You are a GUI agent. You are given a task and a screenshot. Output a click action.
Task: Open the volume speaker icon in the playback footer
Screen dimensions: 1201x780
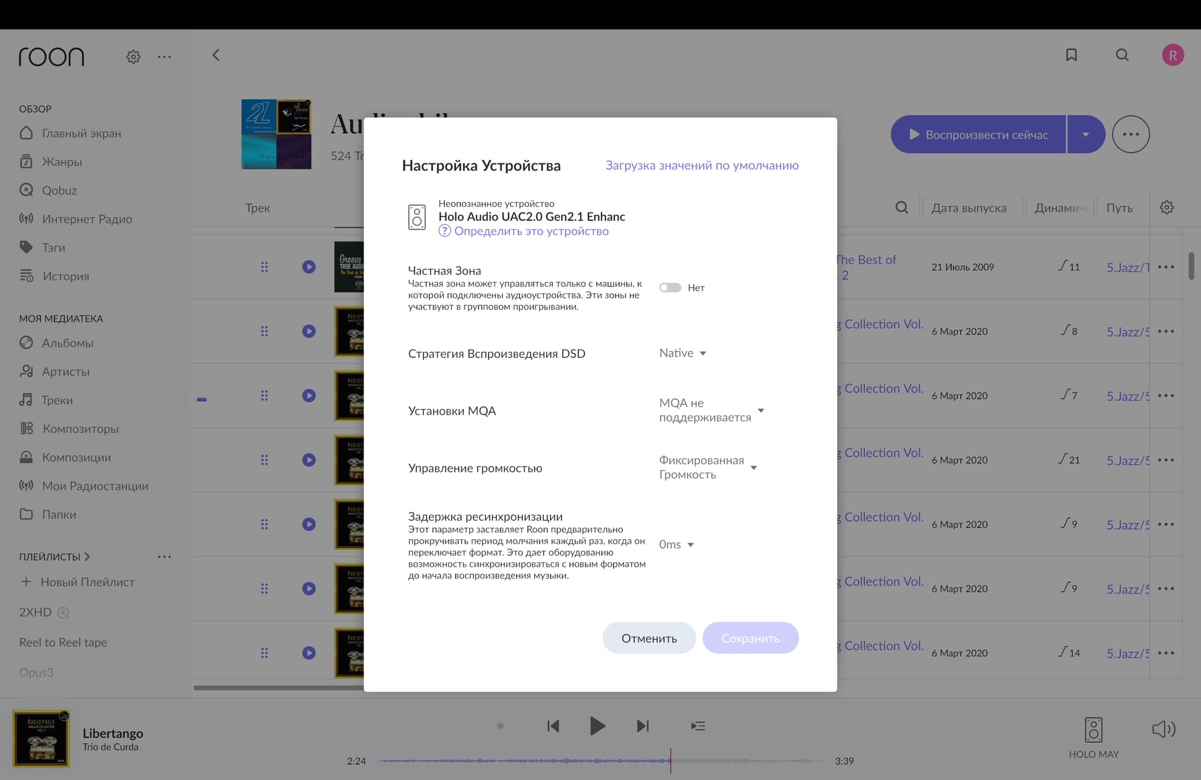click(1163, 729)
